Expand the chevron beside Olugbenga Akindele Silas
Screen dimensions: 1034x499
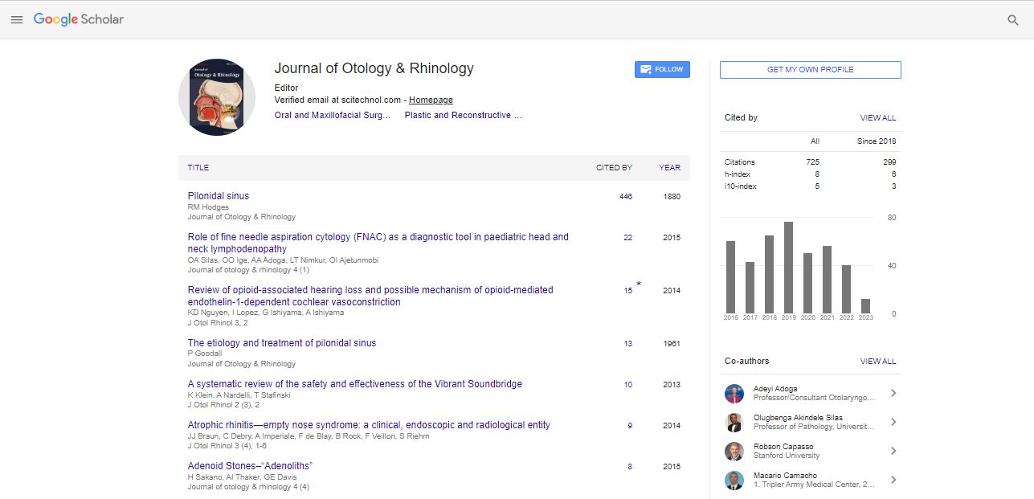click(x=893, y=422)
